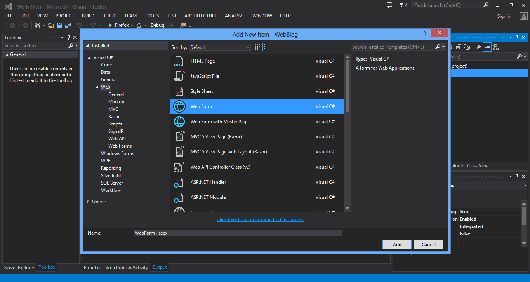Click the Find in Files toolbar icon
The width and height of the screenshot is (530, 282).
tap(183, 25)
